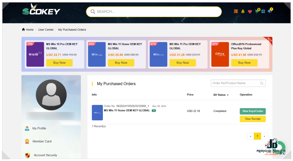Click the -82% discount badge

tap(215, 44)
